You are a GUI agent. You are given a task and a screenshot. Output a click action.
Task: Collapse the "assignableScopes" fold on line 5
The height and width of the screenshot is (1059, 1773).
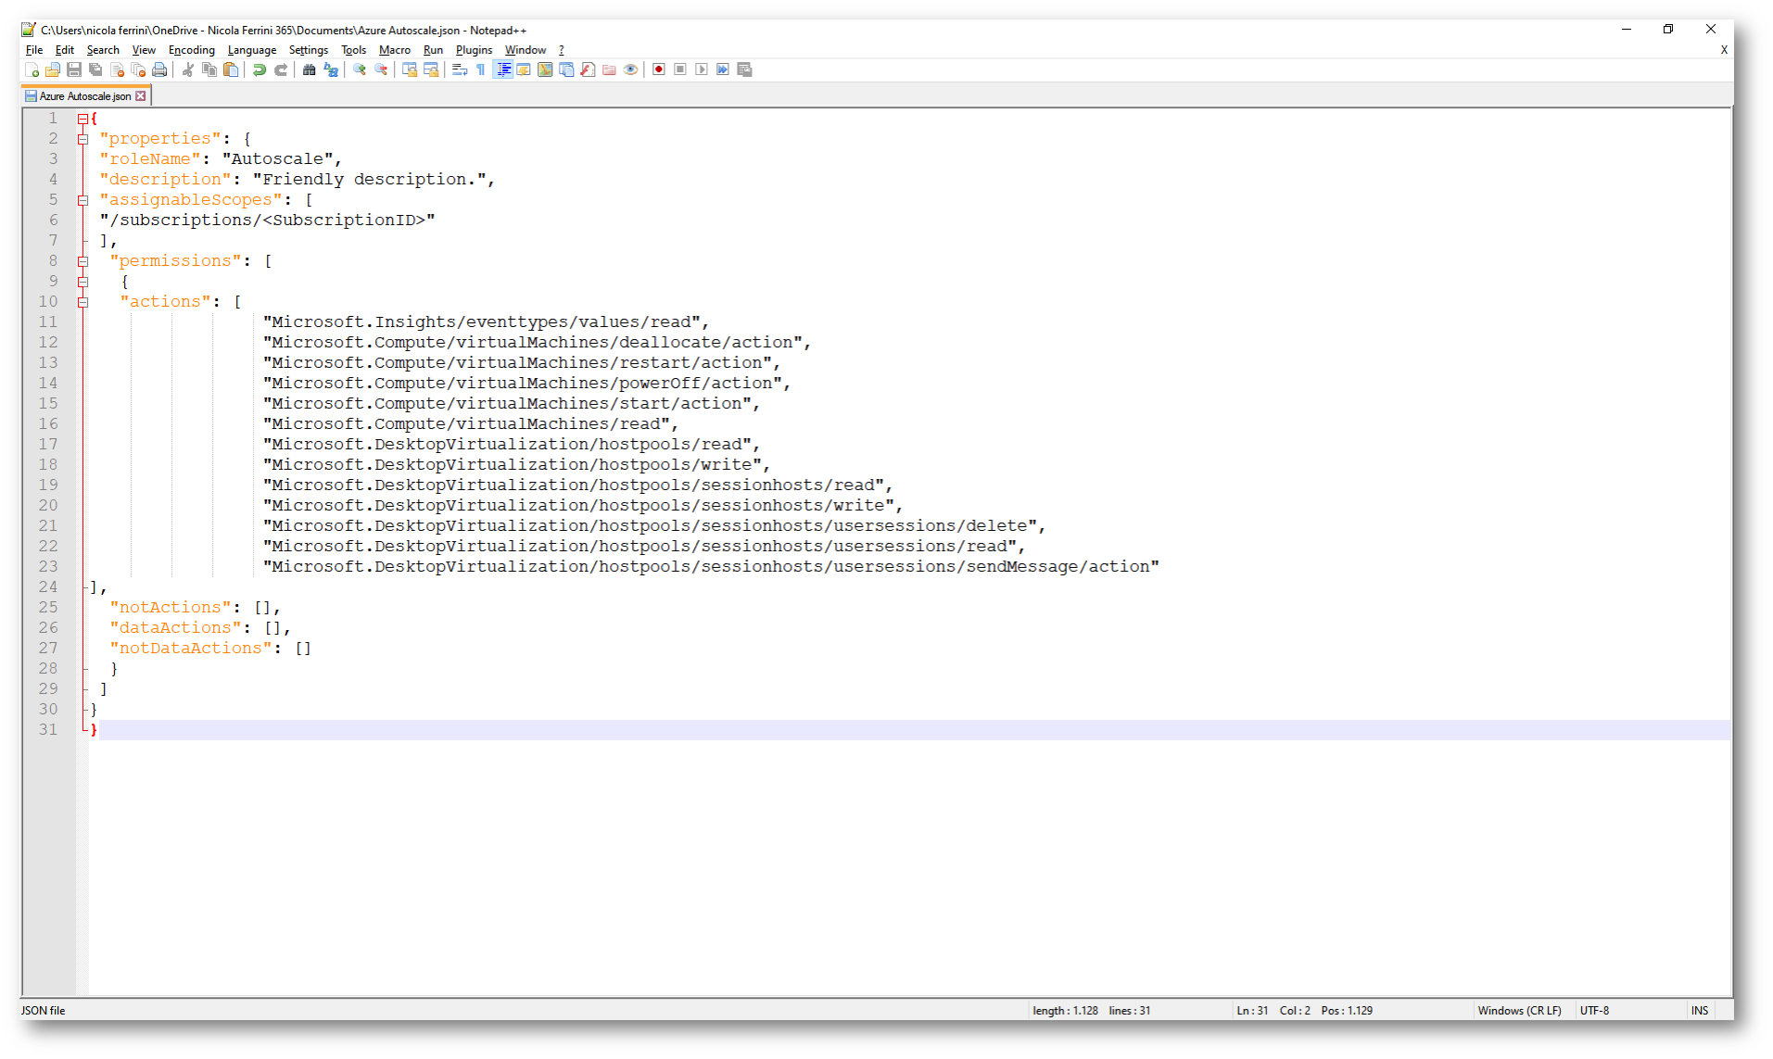(x=82, y=200)
